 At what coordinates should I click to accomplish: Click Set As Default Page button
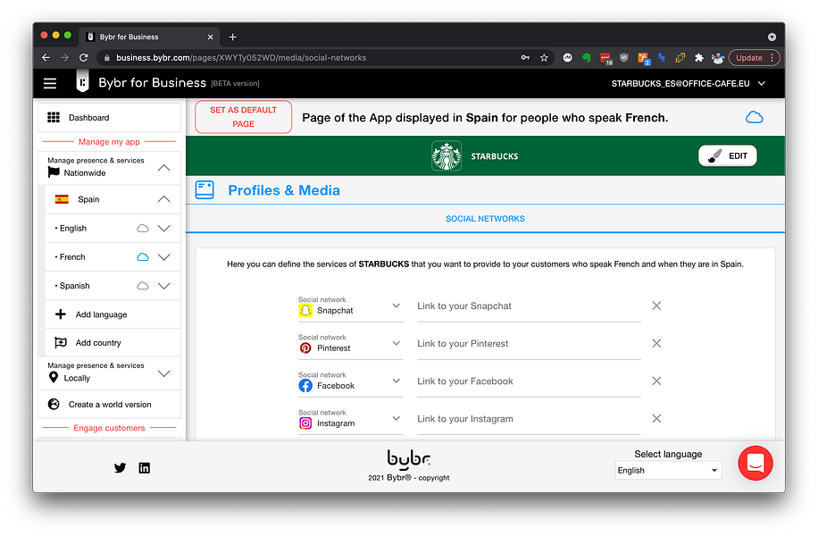[243, 117]
